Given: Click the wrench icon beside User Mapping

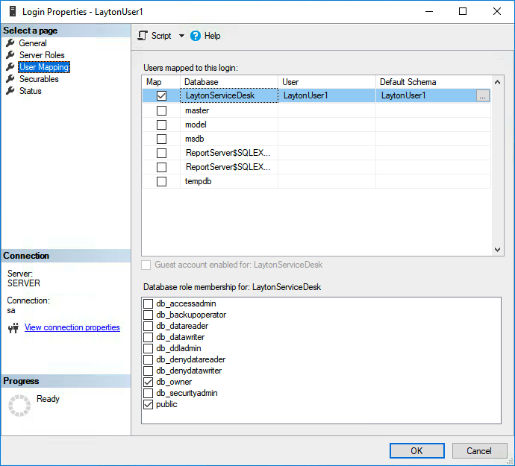Looking at the screenshot, I should [x=10, y=67].
